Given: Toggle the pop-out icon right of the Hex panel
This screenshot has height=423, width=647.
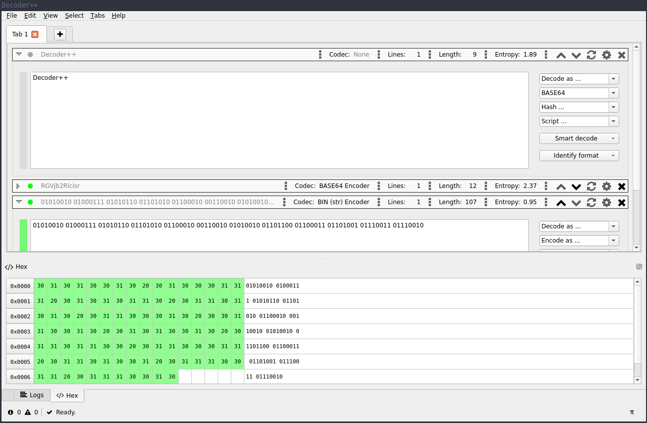Looking at the screenshot, I should point(639,266).
